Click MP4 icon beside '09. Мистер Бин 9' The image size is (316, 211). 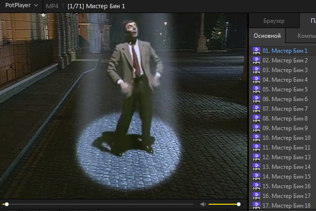tap(257, 128)
